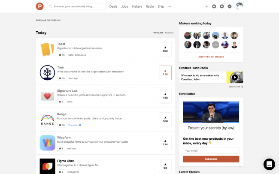
Task: Click the Promoted label on Range
Action: click(73, 125)
